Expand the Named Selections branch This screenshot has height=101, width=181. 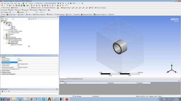(x=4, y=37)
